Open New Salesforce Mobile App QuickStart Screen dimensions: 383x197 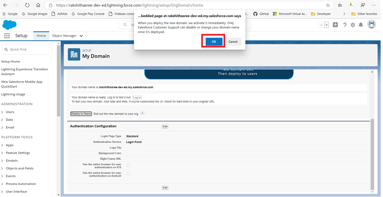(22, 84)
